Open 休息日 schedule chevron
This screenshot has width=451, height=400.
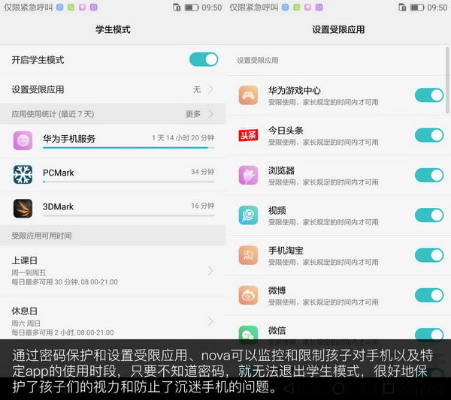click(210, 321)
